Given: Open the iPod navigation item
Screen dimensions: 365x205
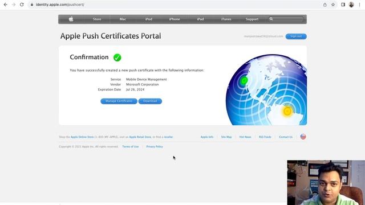Looking at the screenshot, I should (x=148, y=19).
